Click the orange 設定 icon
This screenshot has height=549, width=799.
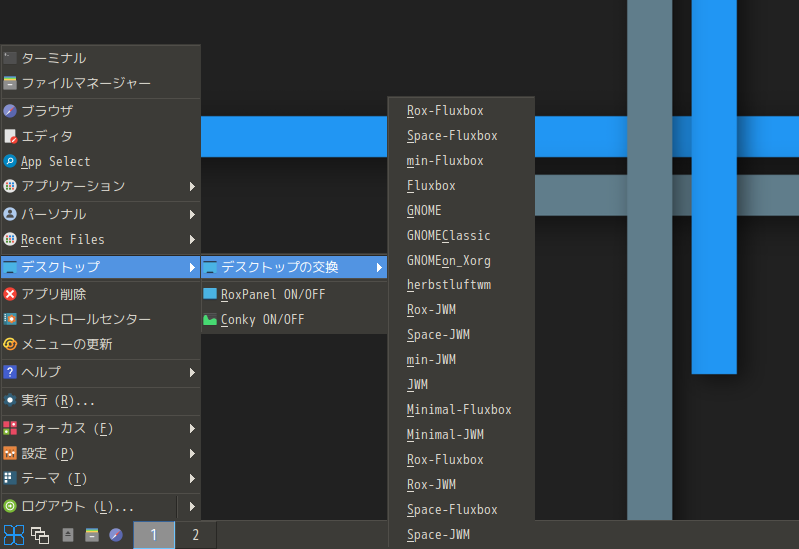click(x=10, y=453)
